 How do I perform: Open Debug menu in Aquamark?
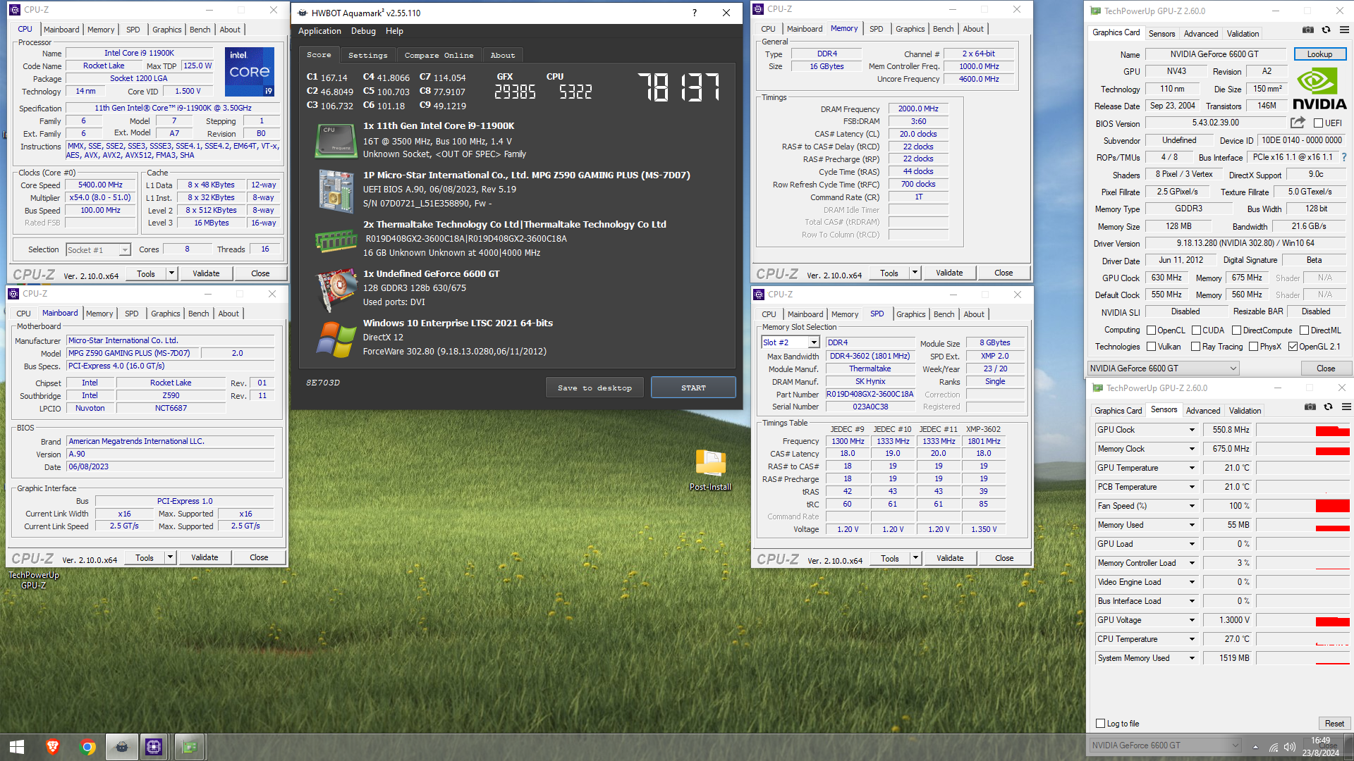(x=363, y=31)
